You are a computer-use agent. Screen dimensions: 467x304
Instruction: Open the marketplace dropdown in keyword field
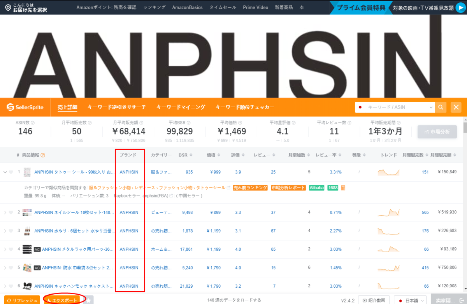coord(431,107)
